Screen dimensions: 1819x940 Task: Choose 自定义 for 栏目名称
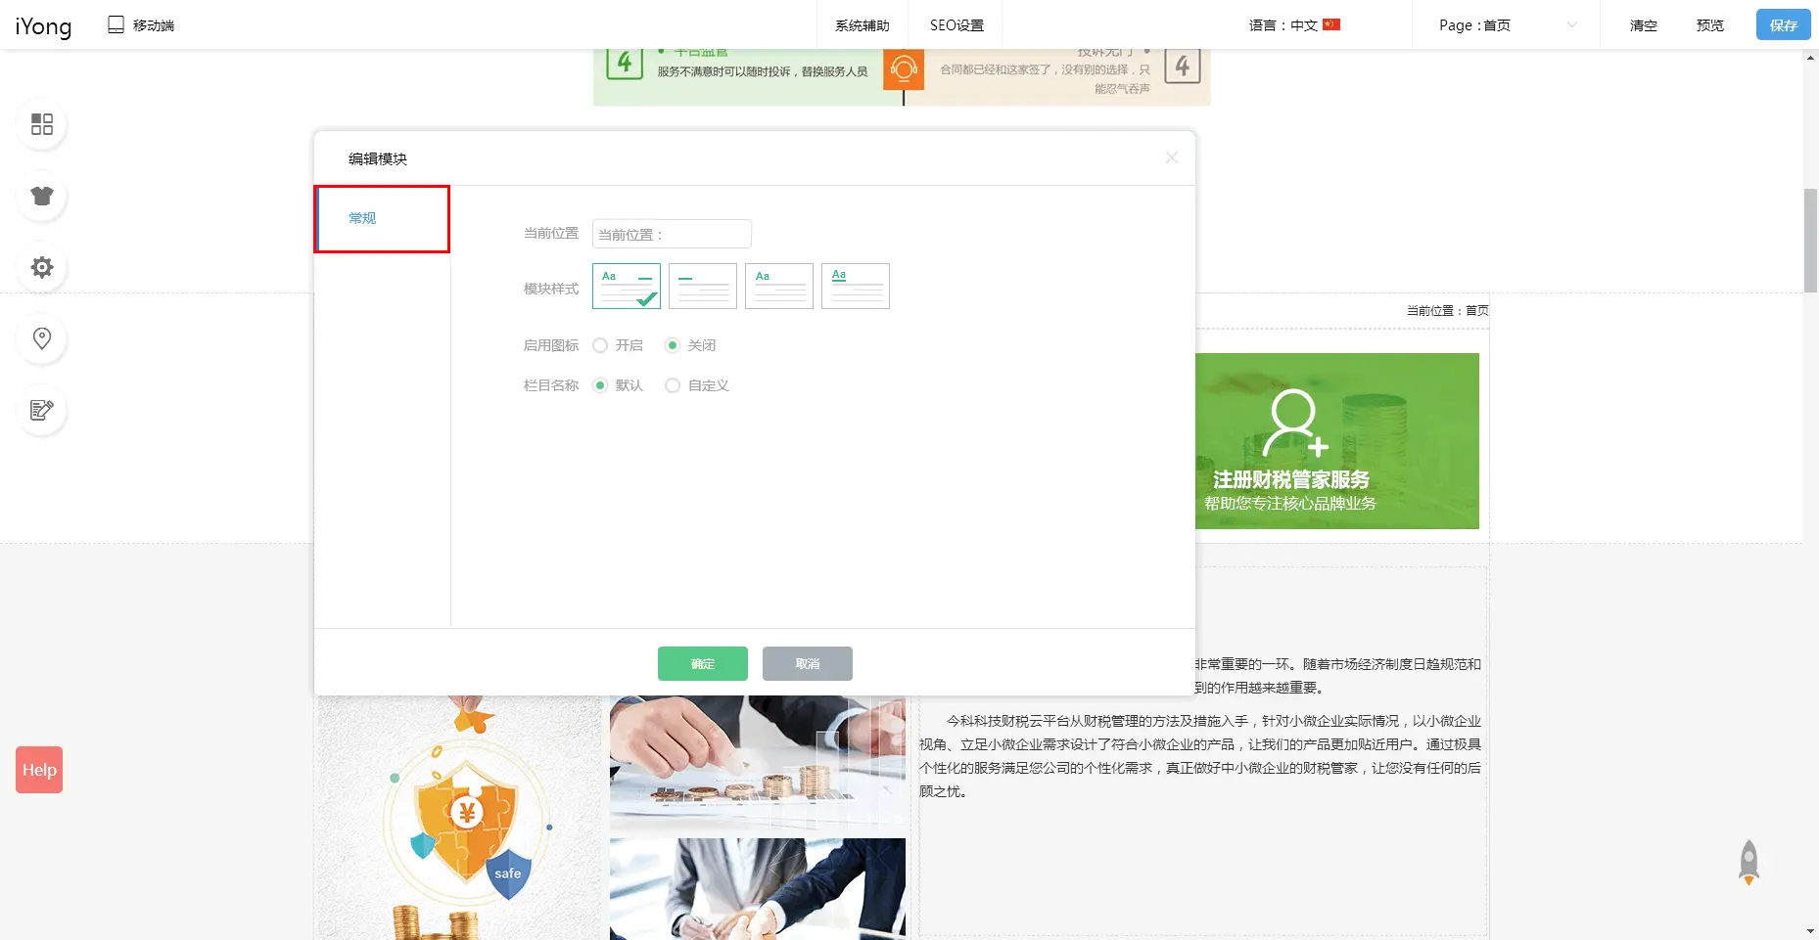pyautogui.click(x=673, y=385)
